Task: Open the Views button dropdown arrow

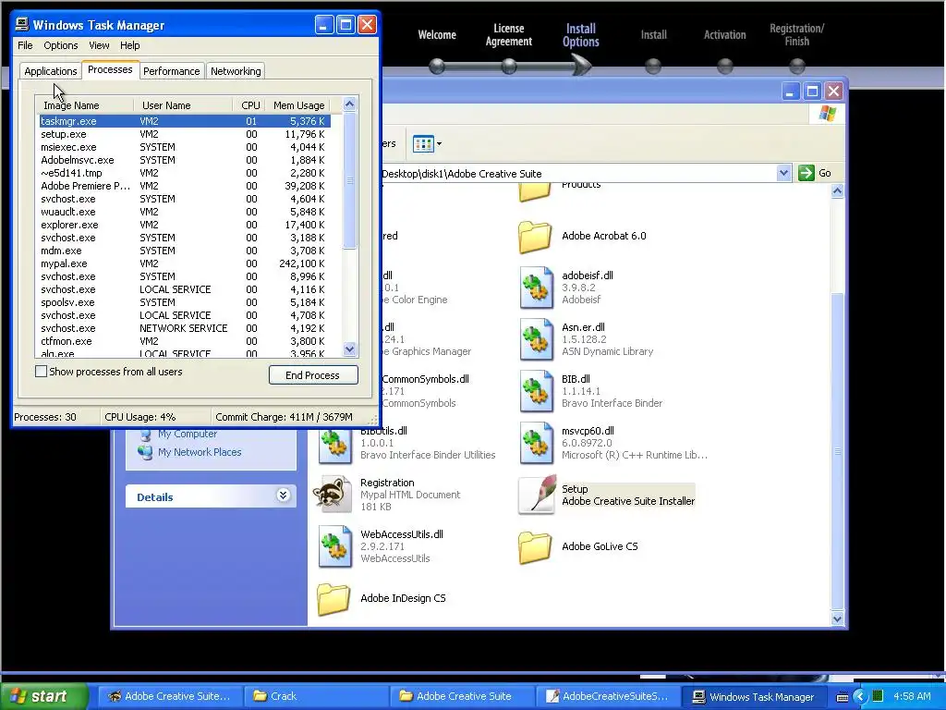Action: 439,143
